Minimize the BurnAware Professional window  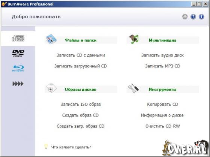[193, 4]
